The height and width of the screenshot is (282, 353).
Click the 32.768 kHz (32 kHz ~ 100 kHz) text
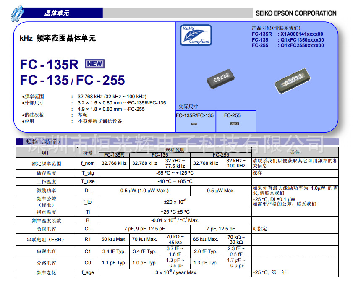point(112,97)
